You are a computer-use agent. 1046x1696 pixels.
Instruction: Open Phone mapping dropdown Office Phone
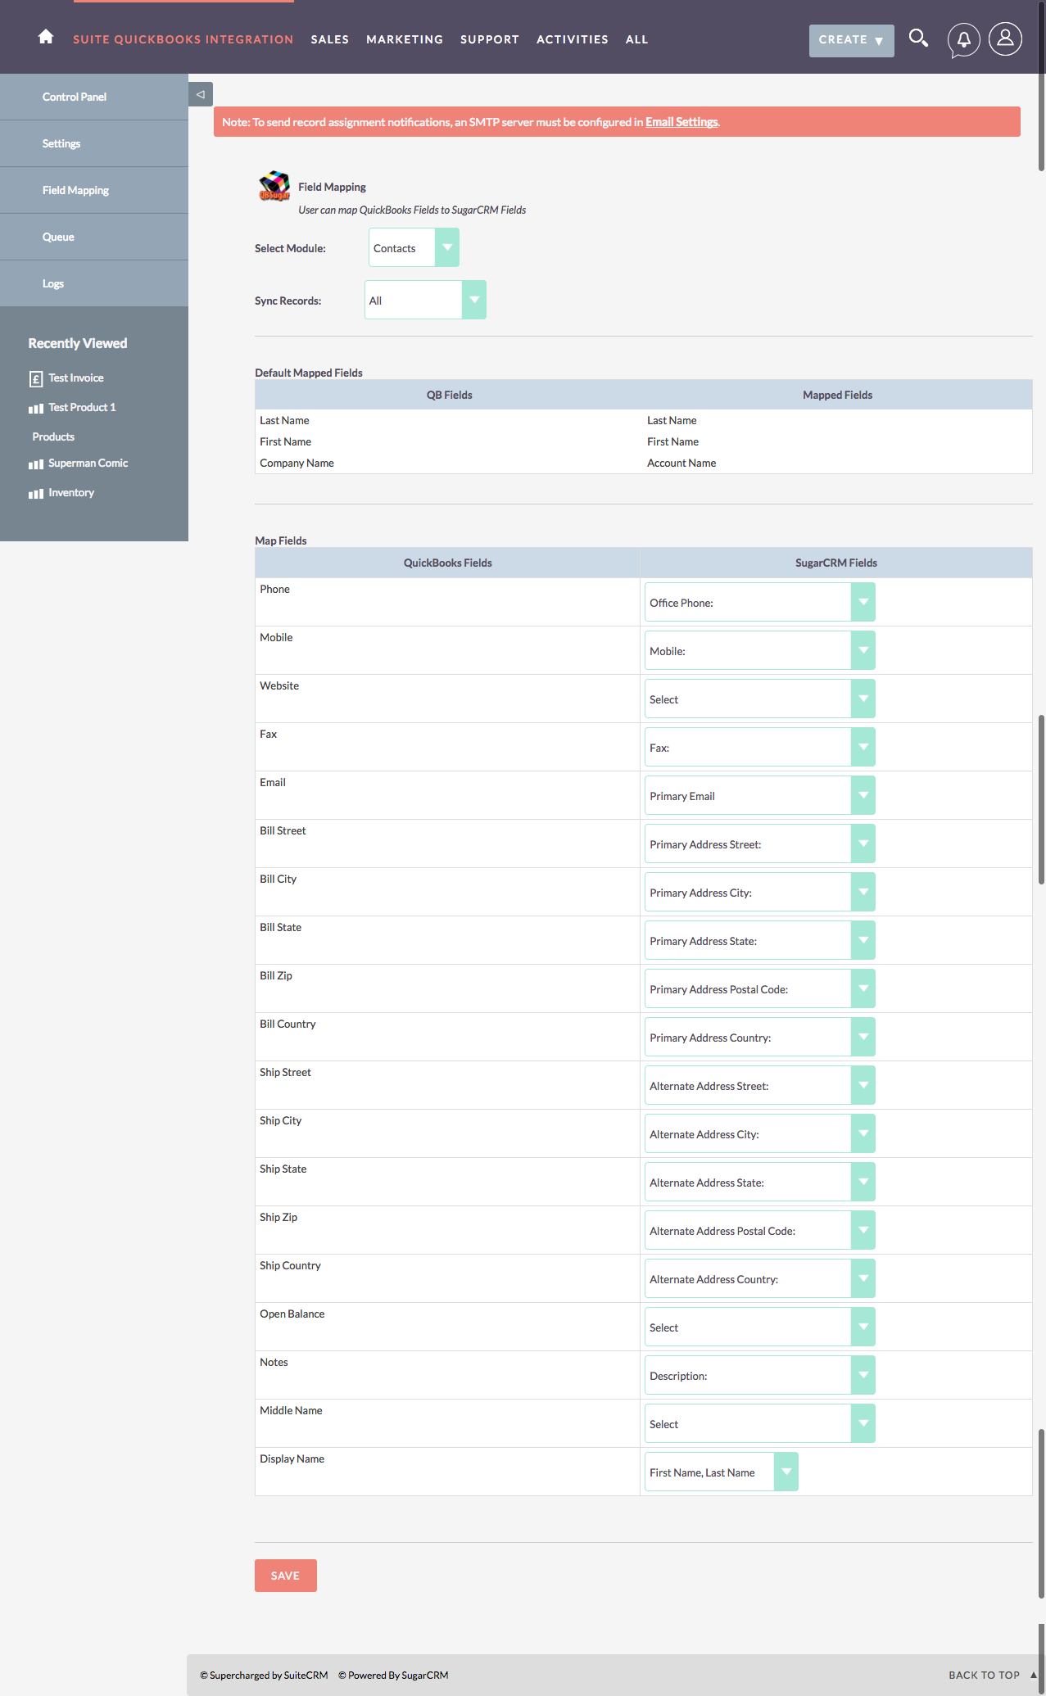point(759,602)
